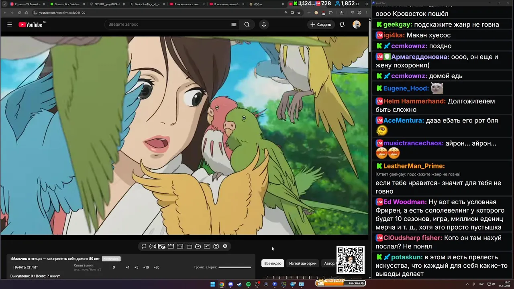Open Steam from the taskbar

[239, 284]
